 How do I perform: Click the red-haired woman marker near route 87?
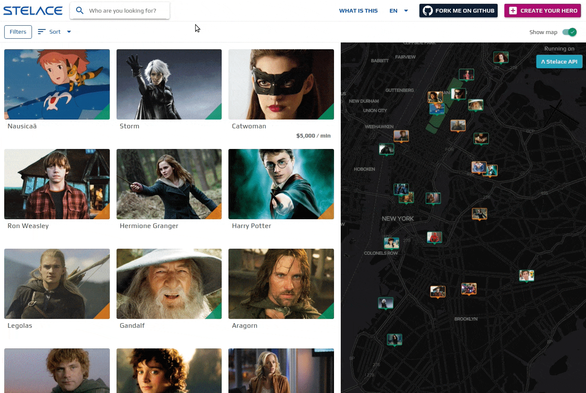pyautogui.click(x=501, y=57)
